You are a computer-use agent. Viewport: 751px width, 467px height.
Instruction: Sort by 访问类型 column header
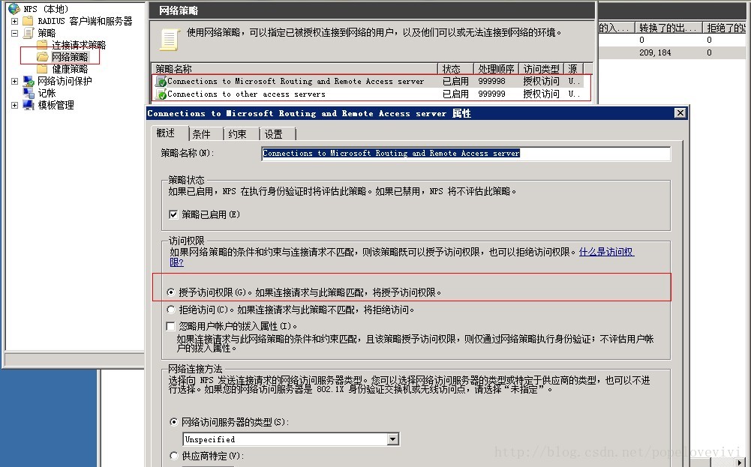[542, 69]
